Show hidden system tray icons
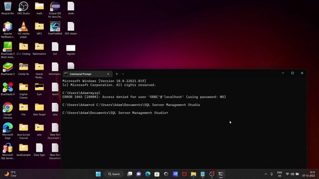 (266, 174)
